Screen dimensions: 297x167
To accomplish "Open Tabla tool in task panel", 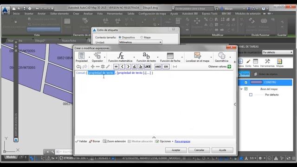I will tap(256, 63).
